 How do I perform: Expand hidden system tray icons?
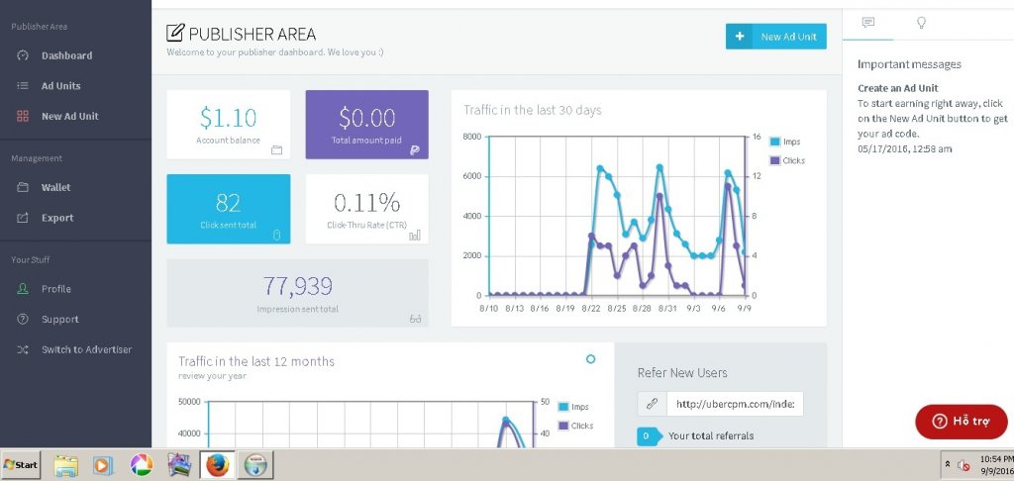[x=948, y=464]
